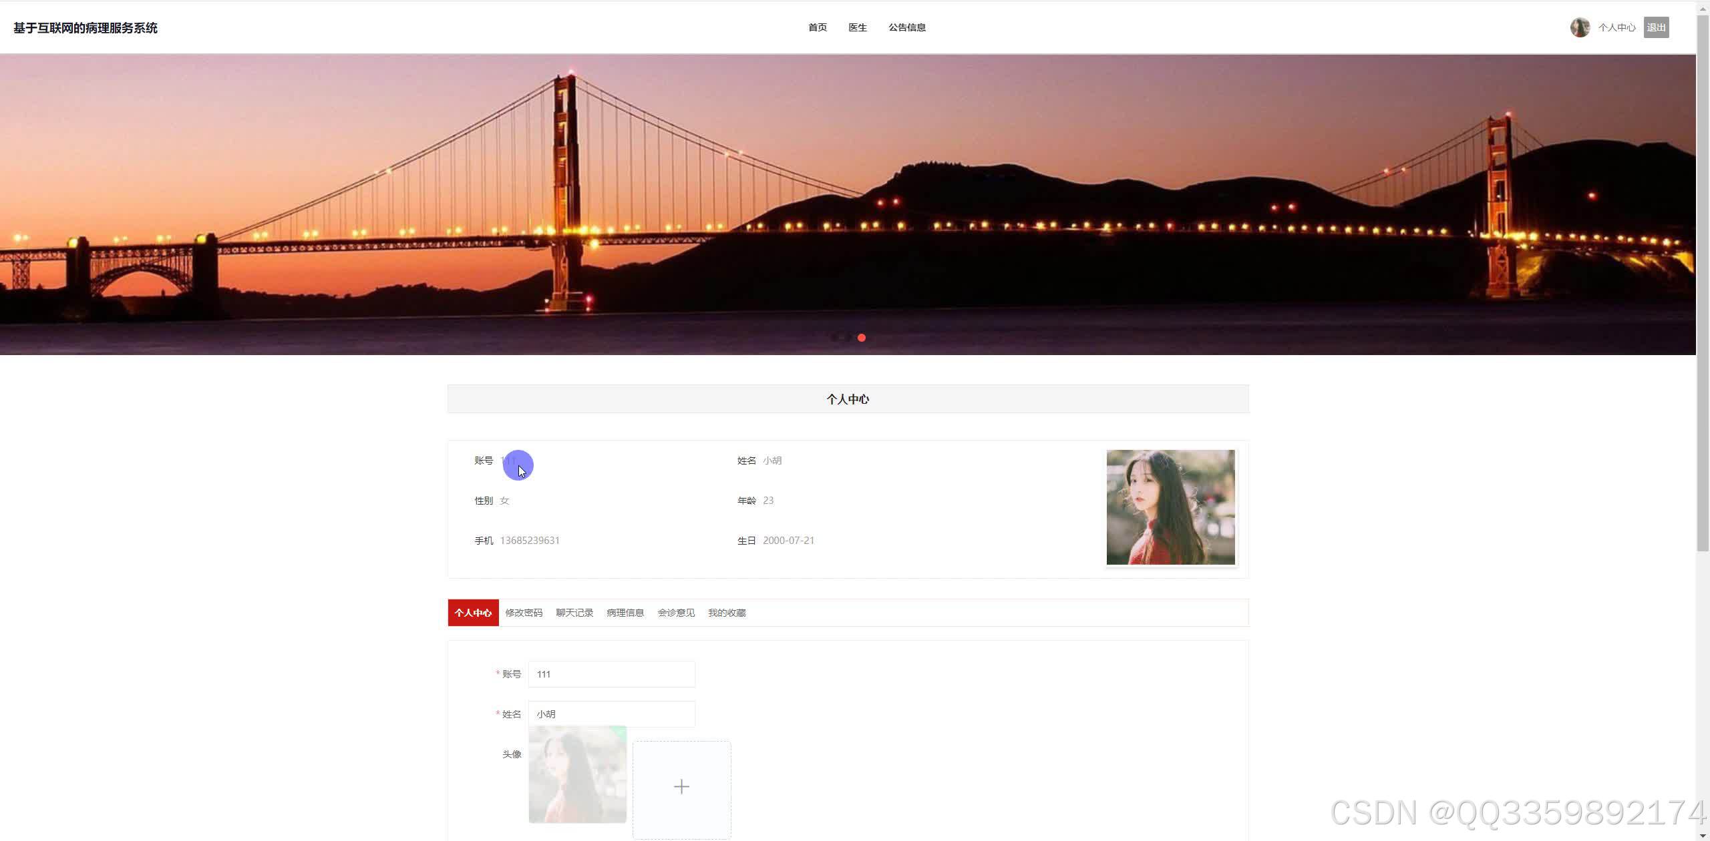Open the 首页 menu item
This screenshot has width=1710, height=841.
pyautogui.click(x=817, y=27)
